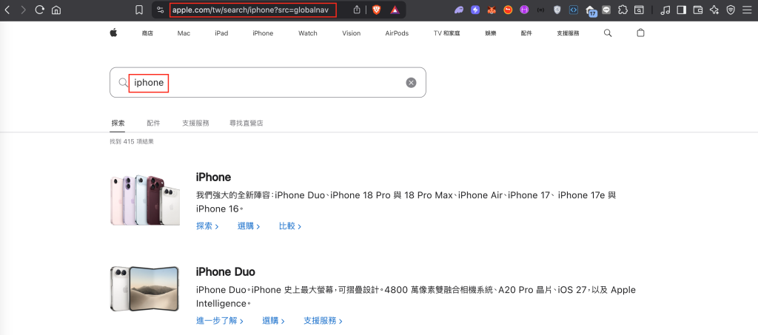Open Brave Shields lion icon

tap(376, 10)
